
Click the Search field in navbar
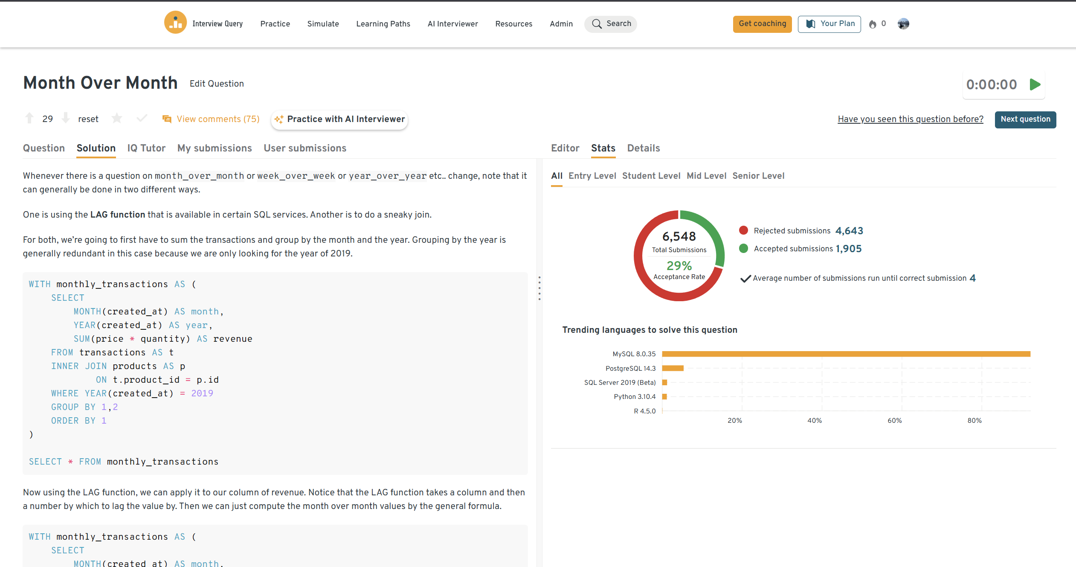tap(611, 24)
